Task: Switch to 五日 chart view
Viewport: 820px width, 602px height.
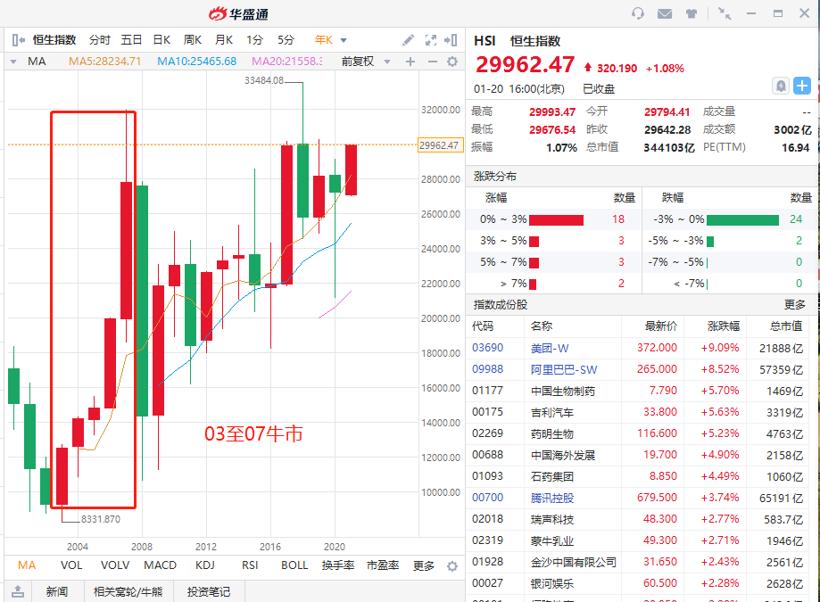Action: 131,40
